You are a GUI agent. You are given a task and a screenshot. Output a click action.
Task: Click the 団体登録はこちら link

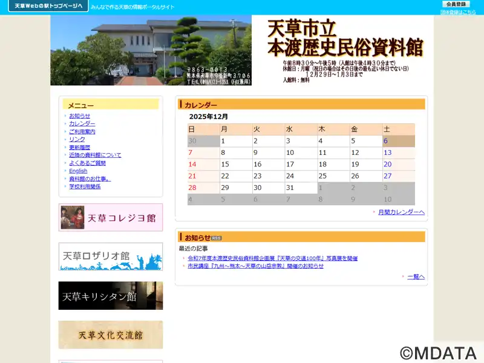pos(458,12)
